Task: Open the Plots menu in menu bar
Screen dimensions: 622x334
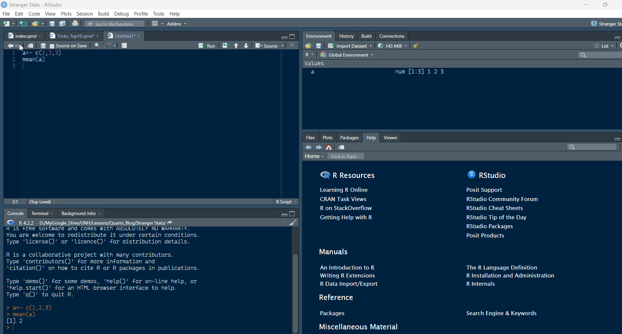Action: (66, 14)
